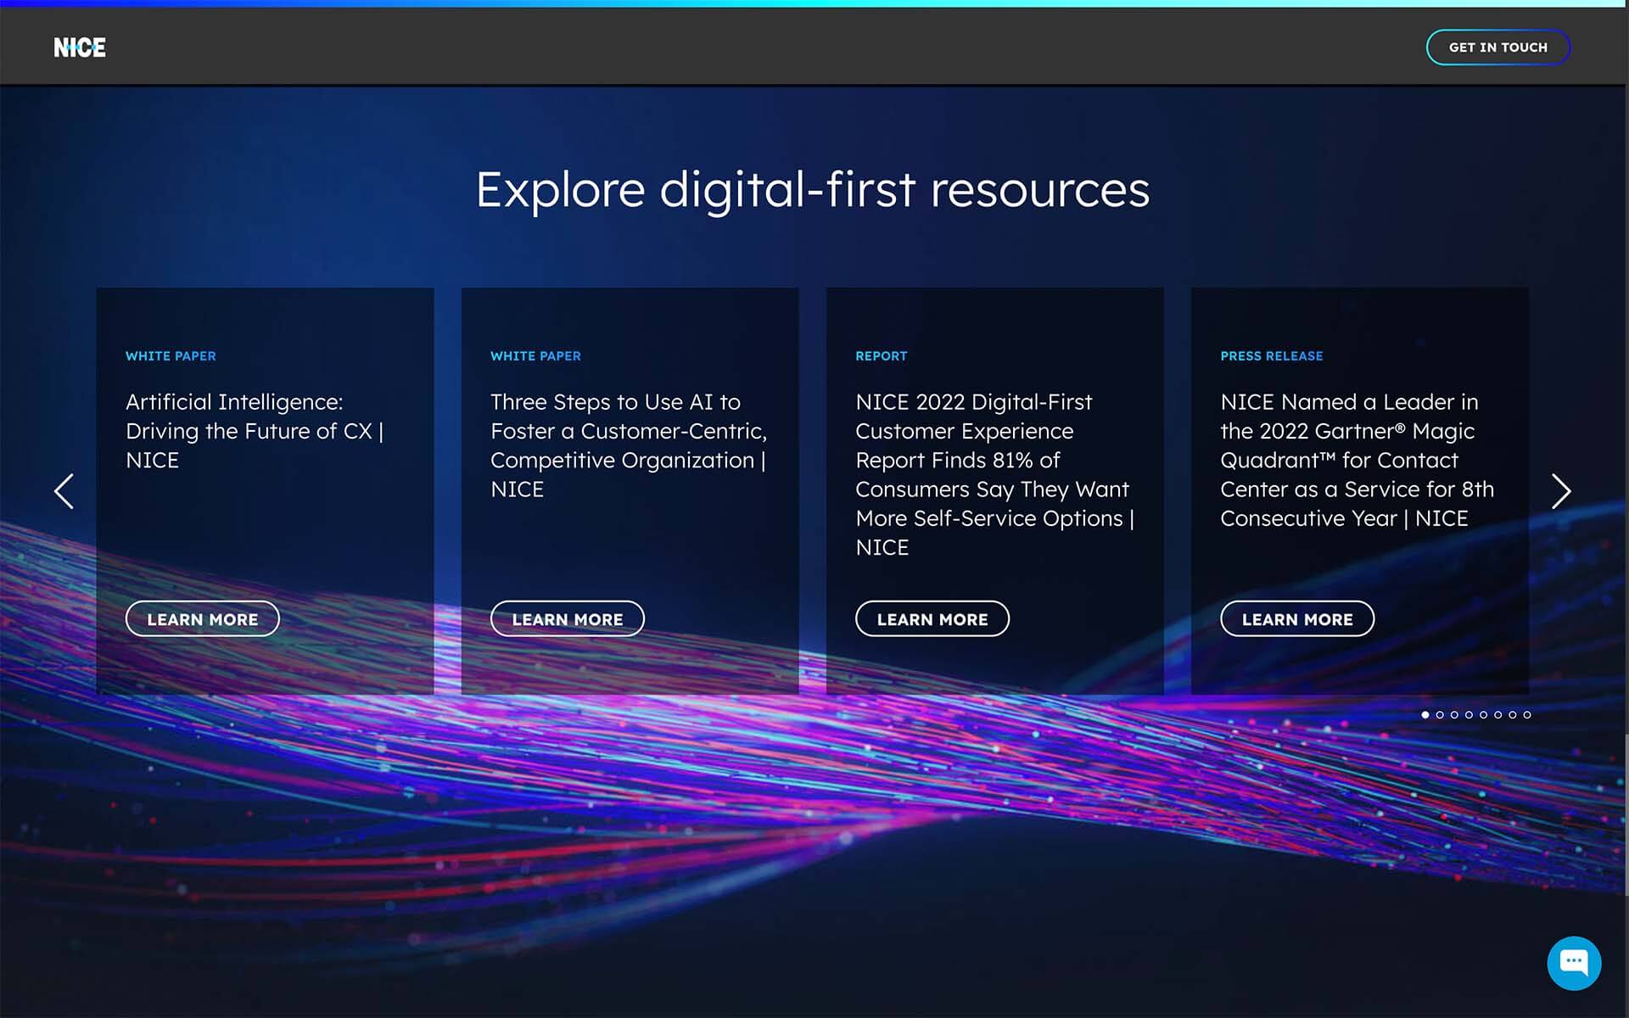
Task: Select the last carousel pagination dot
Action: pyautogui.click(x=1527, y=715)
